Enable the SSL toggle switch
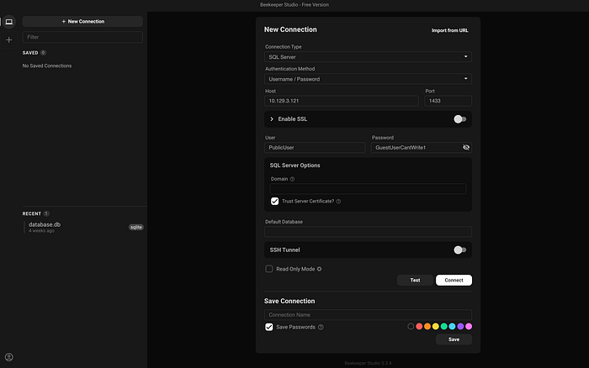Screen dimensions: 589x368 coord(459,119)
